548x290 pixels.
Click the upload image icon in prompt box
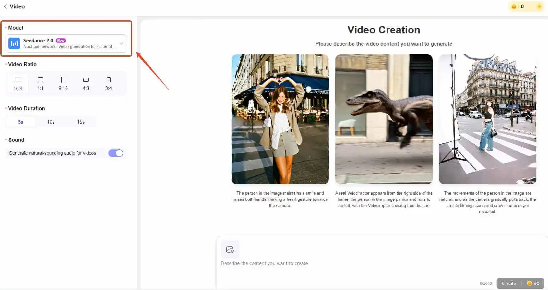pyautogui.click(x=230, y=249)
